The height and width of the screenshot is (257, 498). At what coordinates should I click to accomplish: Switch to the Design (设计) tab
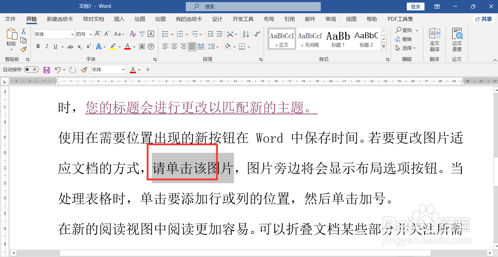217,19
